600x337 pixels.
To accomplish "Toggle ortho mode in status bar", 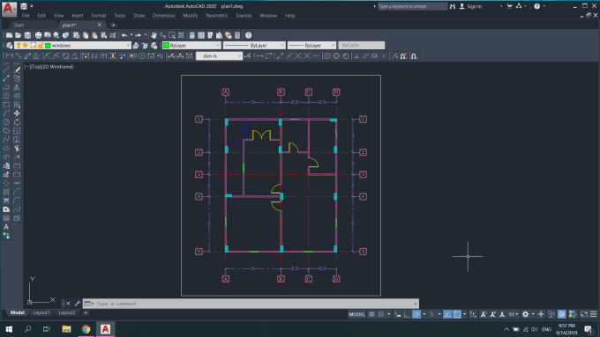I will [407, 314].
